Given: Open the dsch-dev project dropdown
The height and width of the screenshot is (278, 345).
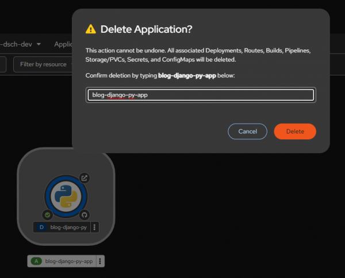Looking at the screenshot, I should coord(23,44).
